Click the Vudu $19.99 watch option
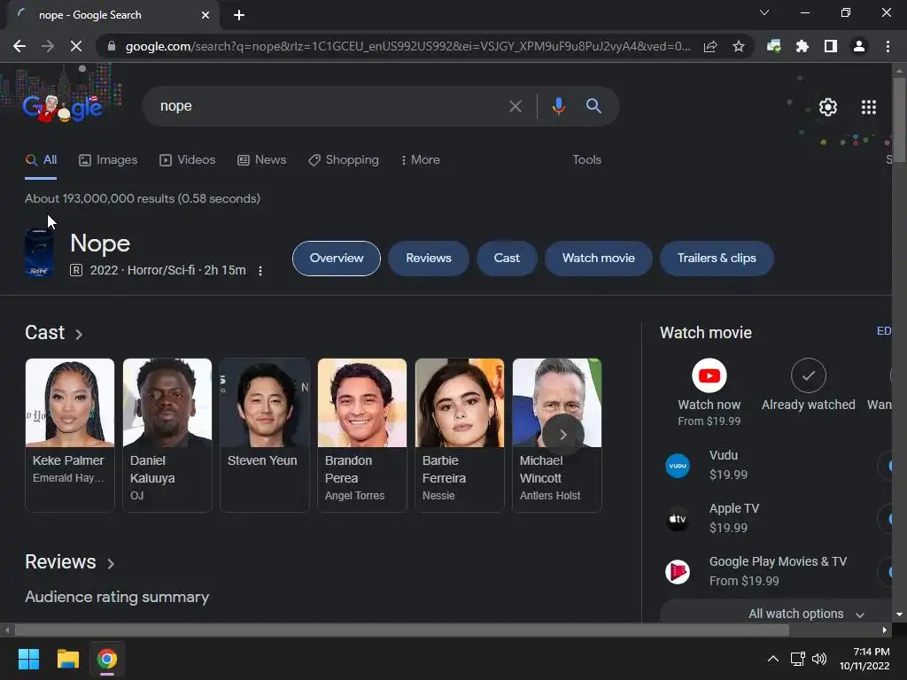This screenshot has width=907, height=680. point(775,465)
